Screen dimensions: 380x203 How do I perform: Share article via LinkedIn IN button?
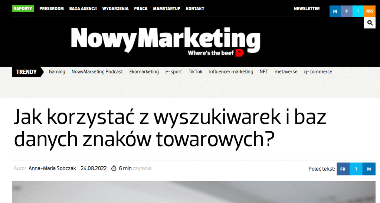(x=369, y=169)
